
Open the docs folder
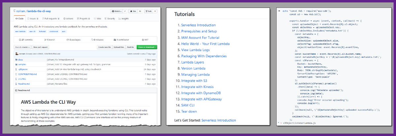[20, 60]
